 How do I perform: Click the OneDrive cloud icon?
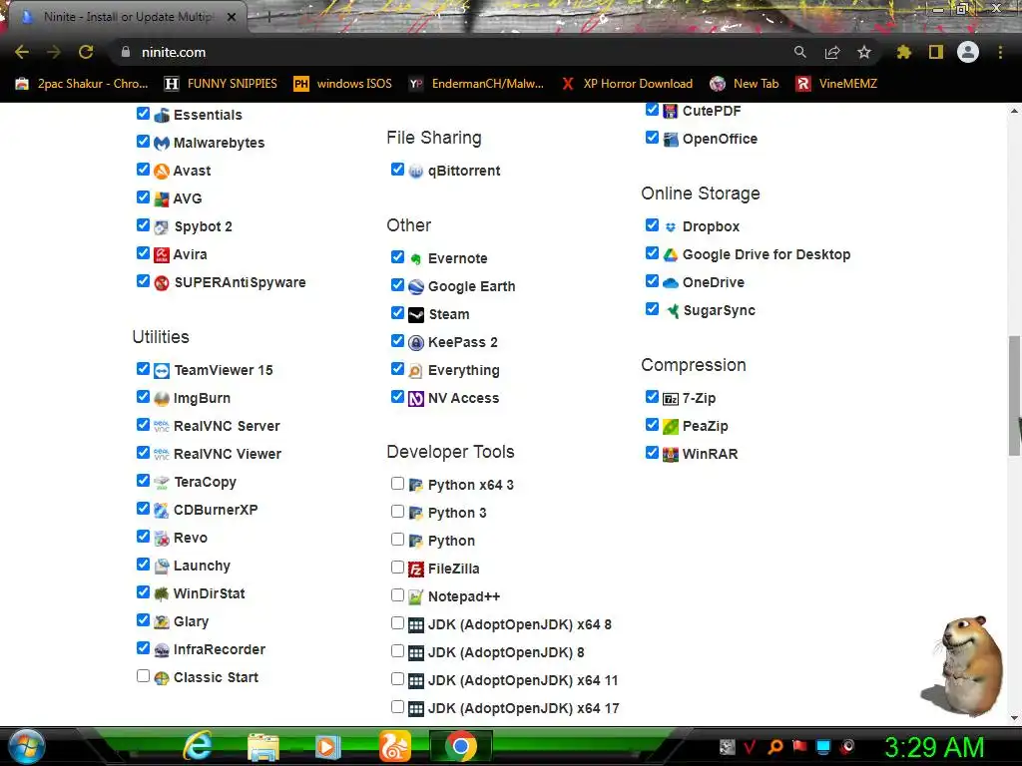670,282
